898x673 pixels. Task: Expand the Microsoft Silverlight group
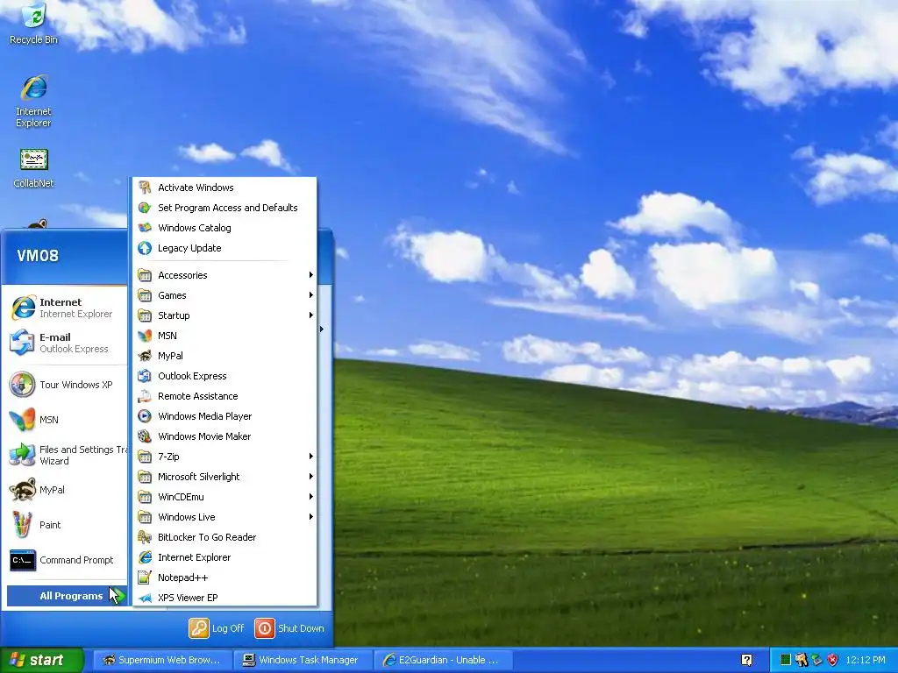[x=224, y=477]
